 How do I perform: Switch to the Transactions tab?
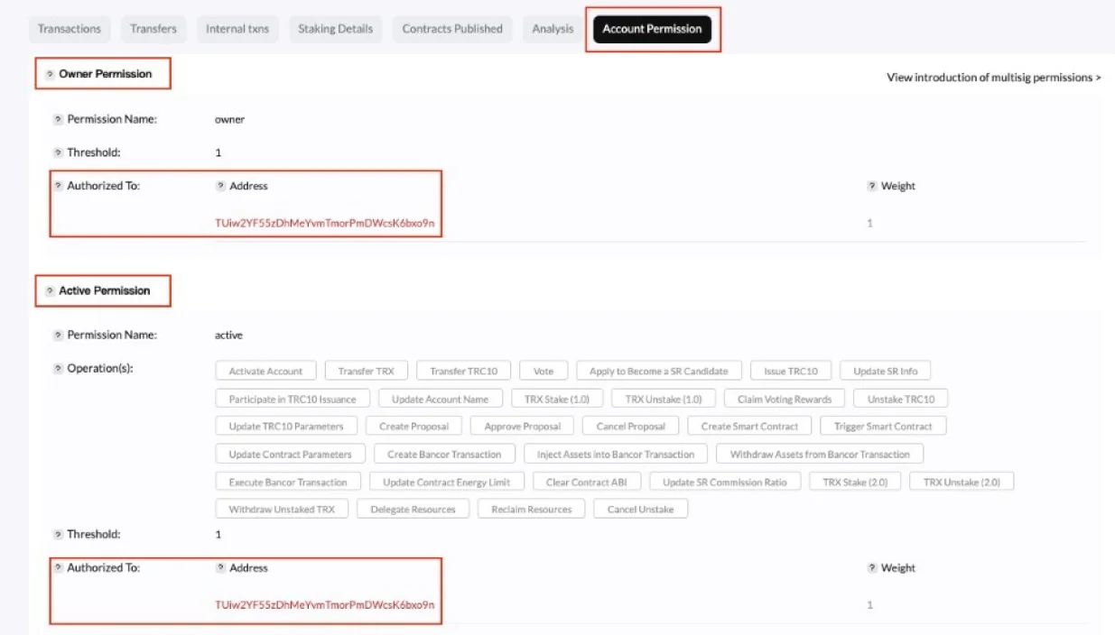(x=70, y=29)
